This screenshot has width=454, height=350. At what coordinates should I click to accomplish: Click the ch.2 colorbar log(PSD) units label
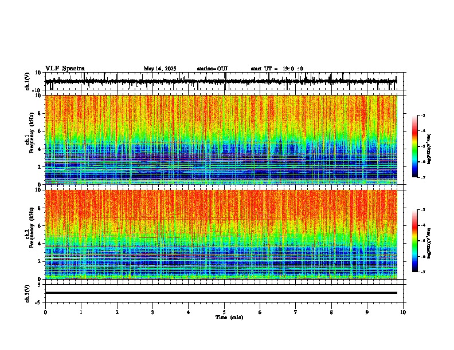[x=429, y=243]
